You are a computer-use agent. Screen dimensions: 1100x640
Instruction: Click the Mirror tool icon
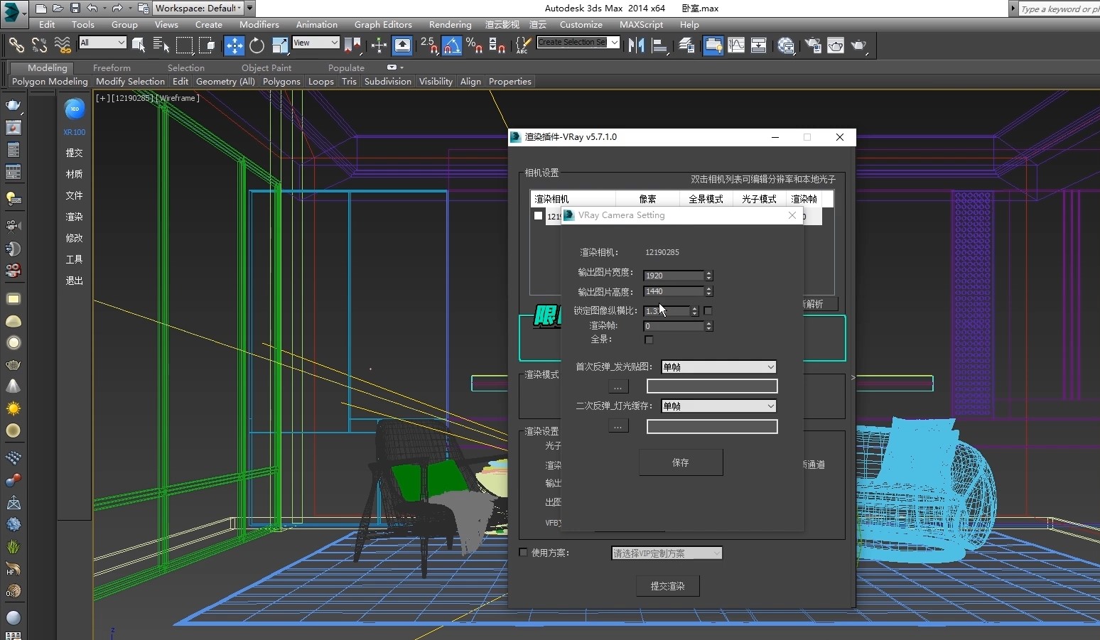pyautogui.click(x=637, y=45)
